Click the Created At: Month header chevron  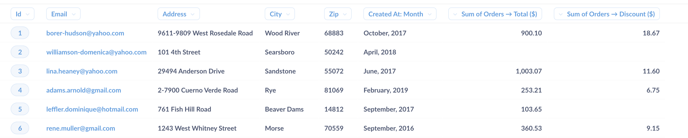pos(429,14)
